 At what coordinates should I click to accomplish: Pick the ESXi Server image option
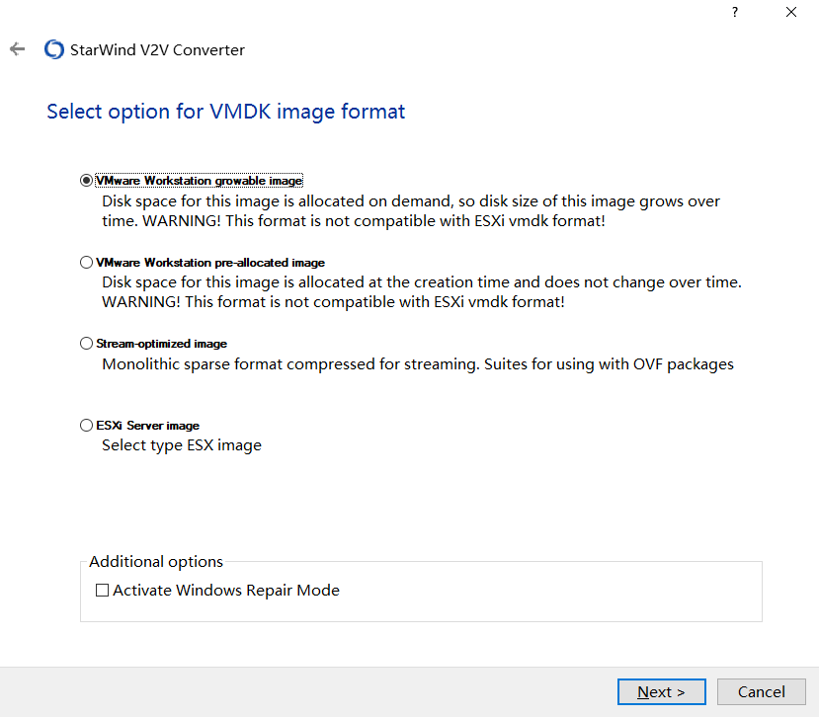click(x=87, y=426)
